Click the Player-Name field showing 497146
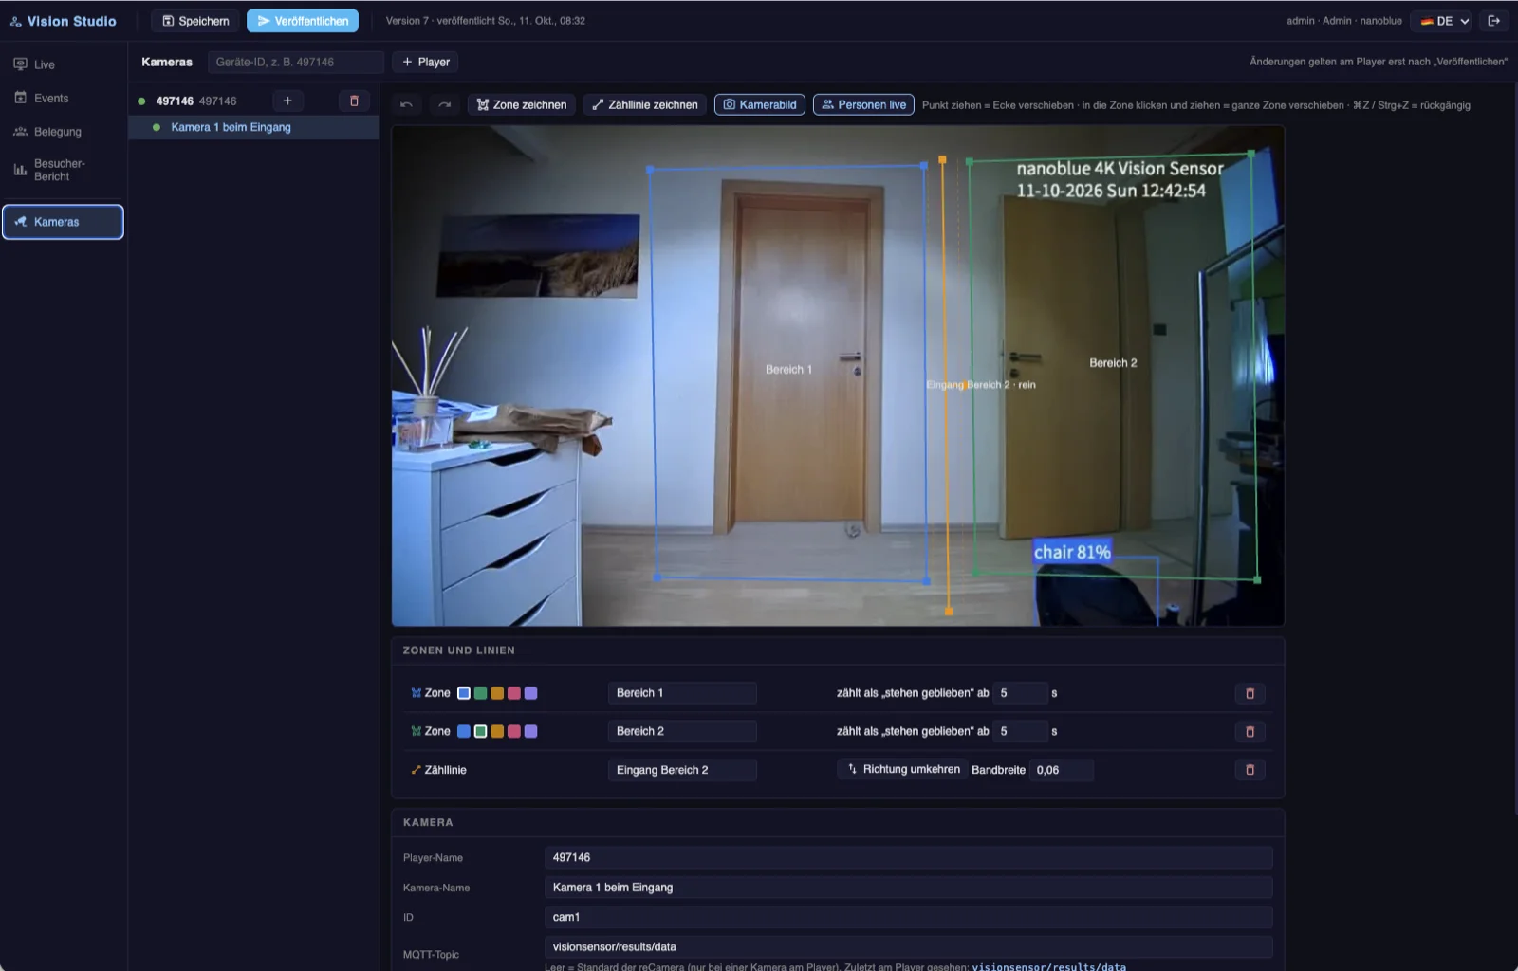 [908, 857]
